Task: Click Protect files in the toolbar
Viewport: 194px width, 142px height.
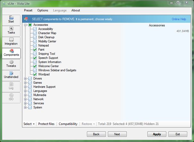Action: [x=46, y=124]
